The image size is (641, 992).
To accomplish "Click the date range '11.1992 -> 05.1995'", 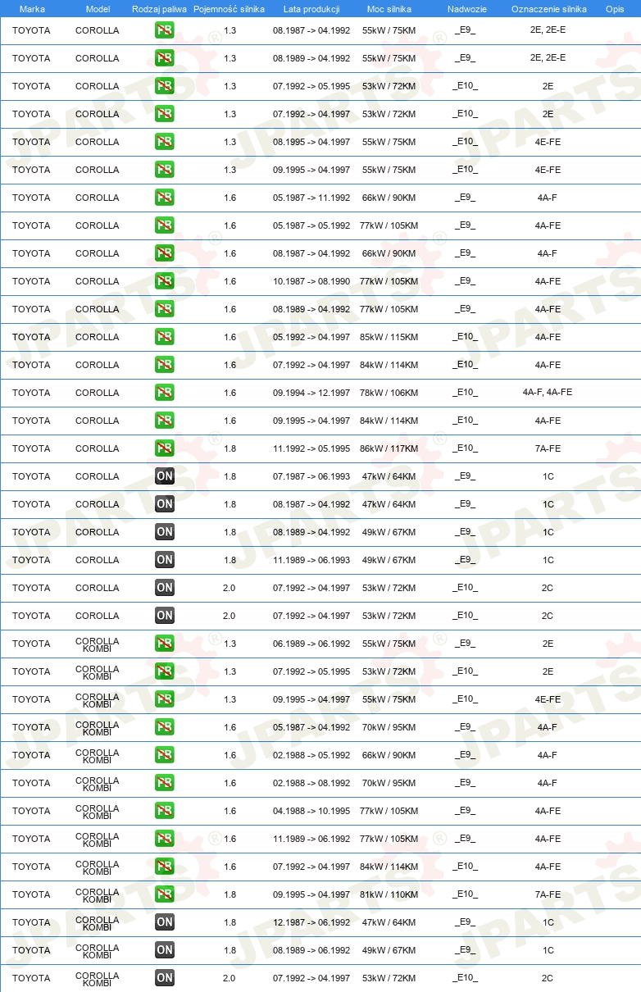I will pos(311,448).
